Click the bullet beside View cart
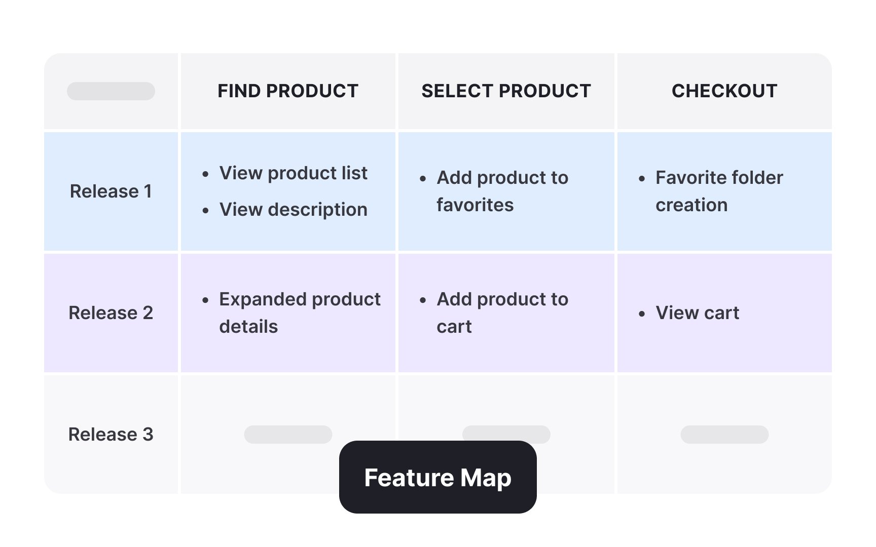 tap(642, 314)
